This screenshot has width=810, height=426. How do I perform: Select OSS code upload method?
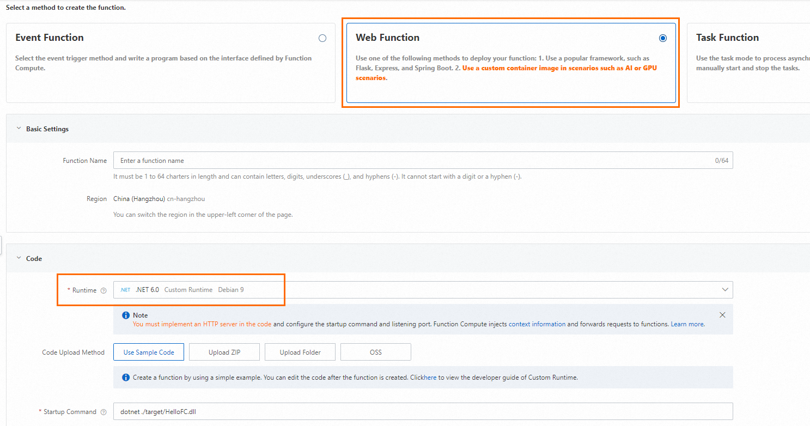[376, 352]
